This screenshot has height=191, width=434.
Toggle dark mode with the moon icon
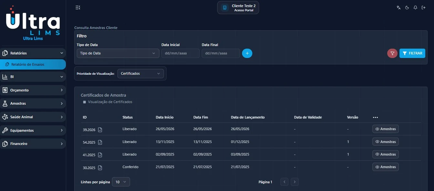pos(407,7)
